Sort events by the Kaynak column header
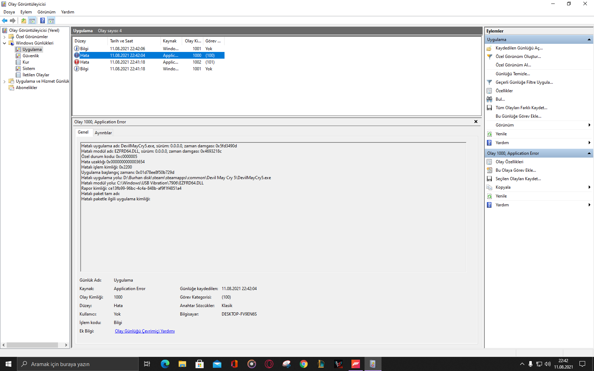Screen dimensions: 594x371 pos(171,41)
